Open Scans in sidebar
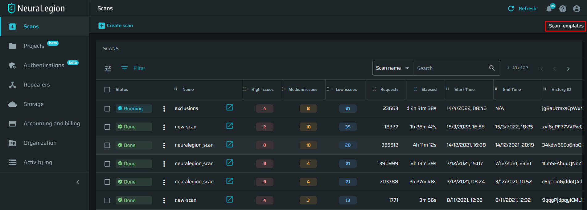 [44, 26]
